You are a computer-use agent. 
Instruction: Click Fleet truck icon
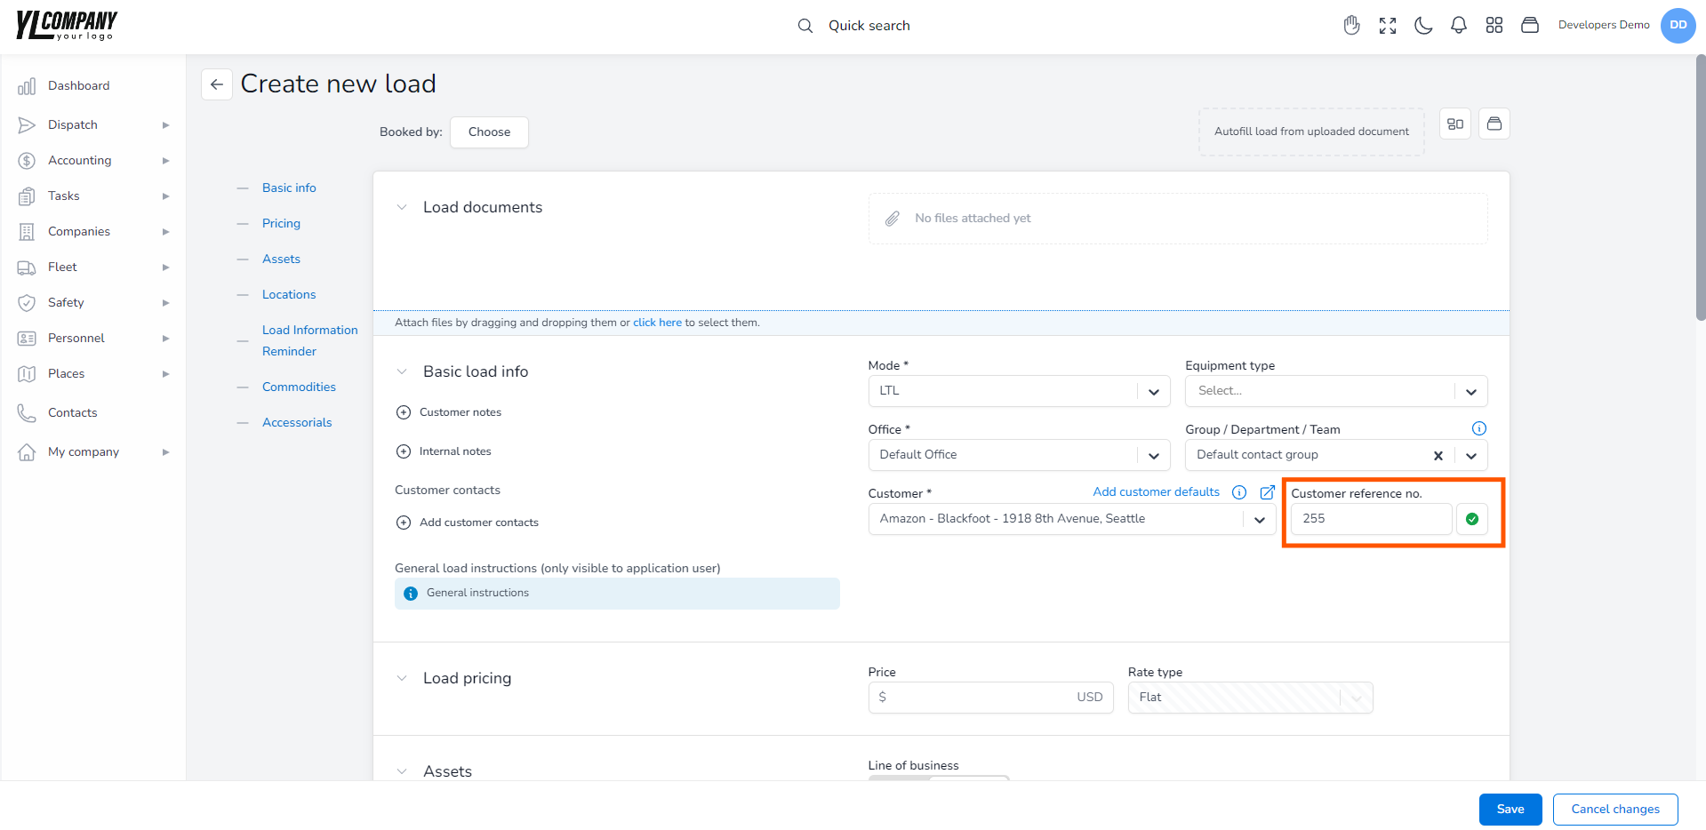pyautogui.click(x=27, y=267)
